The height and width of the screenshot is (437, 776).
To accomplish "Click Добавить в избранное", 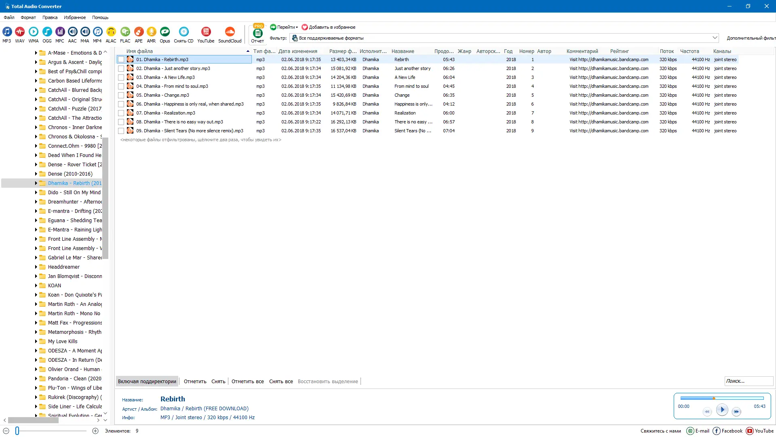I will (x=329, y=27).
